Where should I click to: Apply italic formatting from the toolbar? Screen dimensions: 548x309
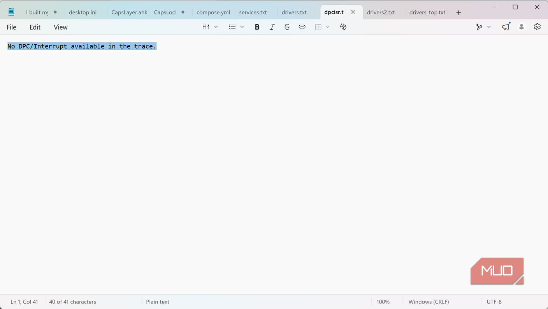[272, 27]
